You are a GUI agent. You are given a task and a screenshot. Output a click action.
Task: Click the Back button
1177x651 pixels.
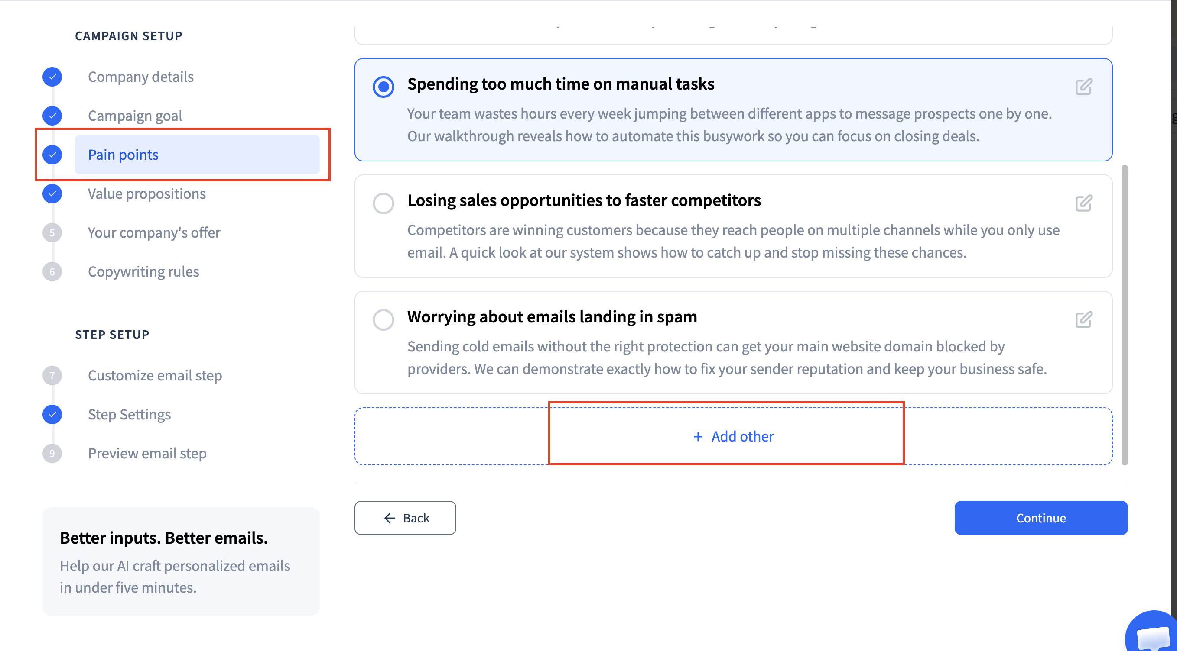point(405,518)
